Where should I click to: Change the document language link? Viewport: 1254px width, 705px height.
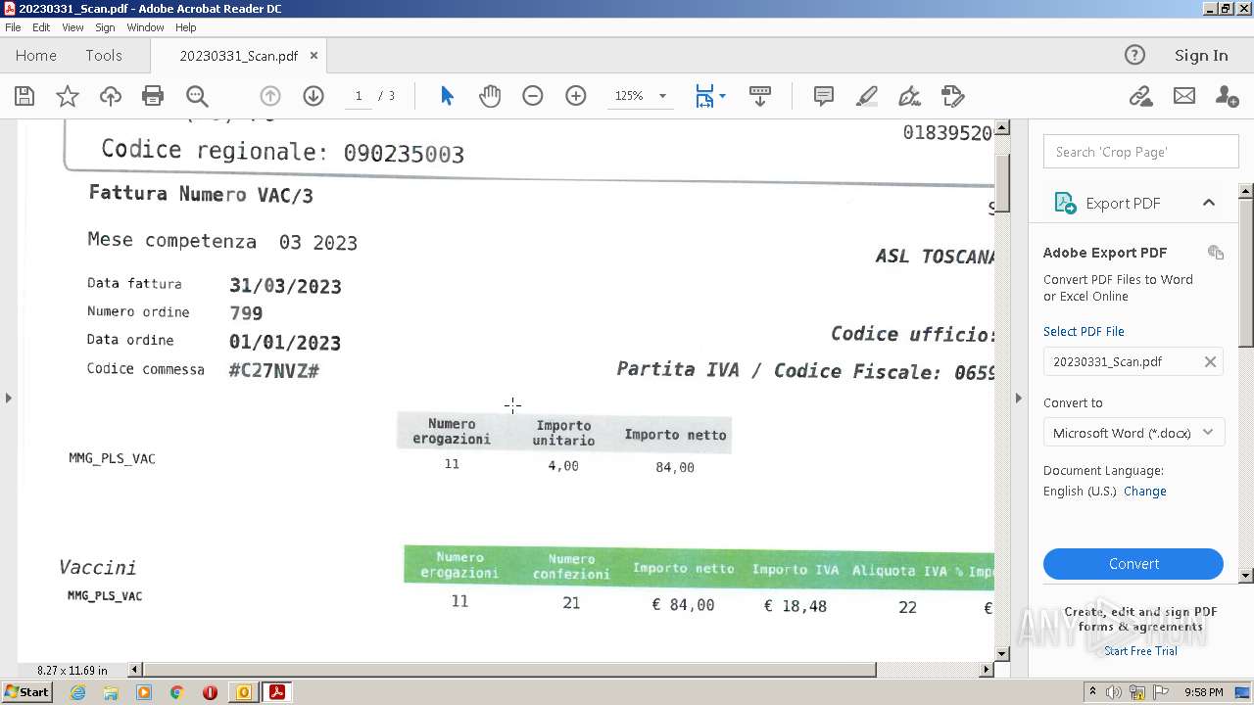tap(1145, 492)
